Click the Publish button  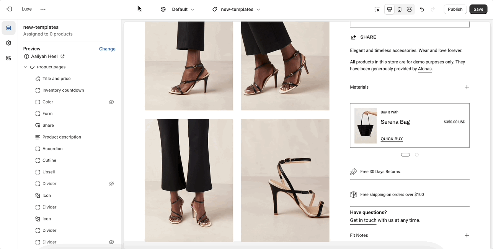(x=455, y=9)
